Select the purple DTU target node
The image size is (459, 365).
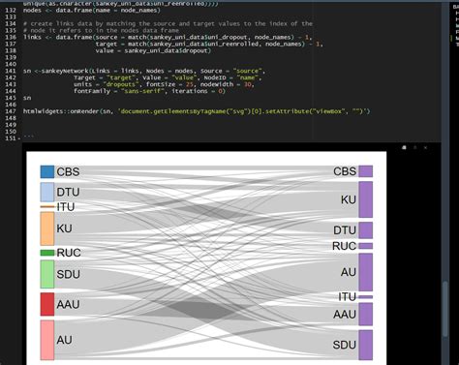coord(366,230)
